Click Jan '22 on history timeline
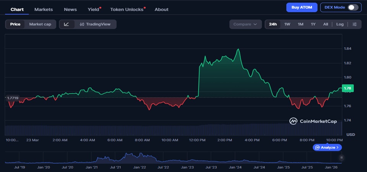Image resolution: width=367 pixels, height=172 pixels. coord(140,167)
